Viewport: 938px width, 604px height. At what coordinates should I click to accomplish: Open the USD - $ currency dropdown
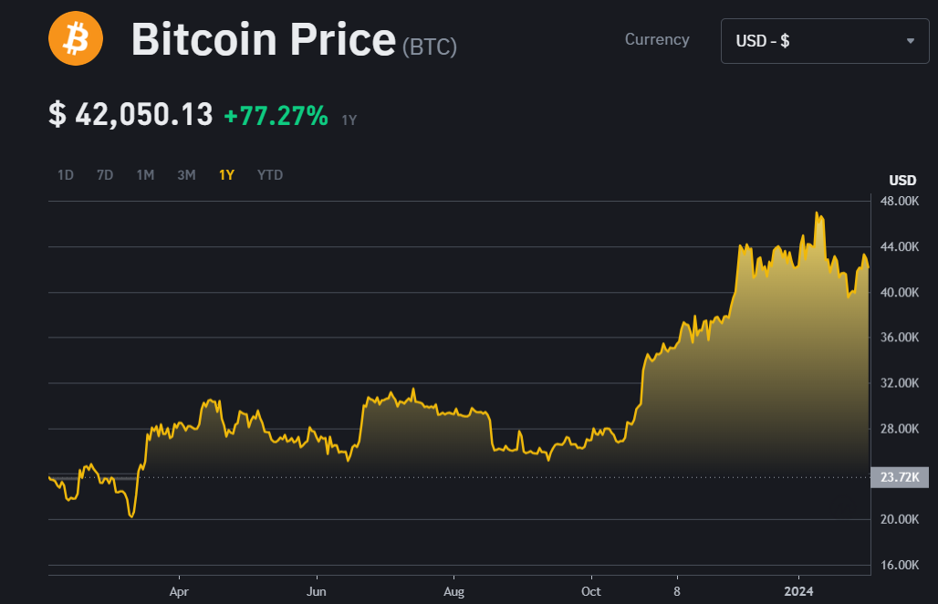click(x=825, y=41)
